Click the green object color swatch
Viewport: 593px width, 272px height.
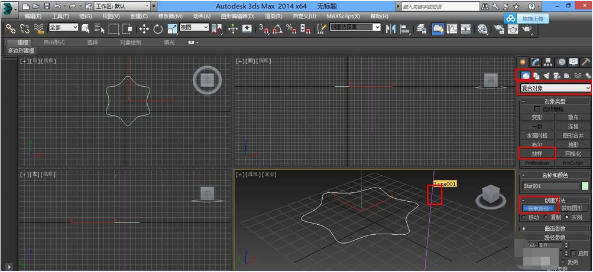[x=585, y=186]
